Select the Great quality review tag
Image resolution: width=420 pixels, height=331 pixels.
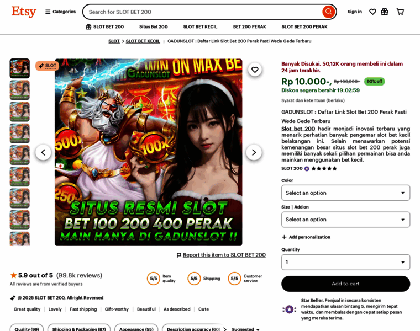click(x=27, y=309)
